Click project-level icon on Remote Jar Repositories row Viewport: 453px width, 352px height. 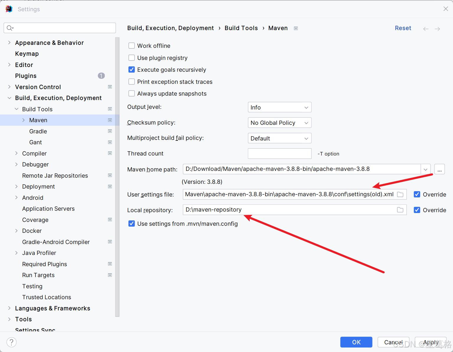(x=110, y=175)
